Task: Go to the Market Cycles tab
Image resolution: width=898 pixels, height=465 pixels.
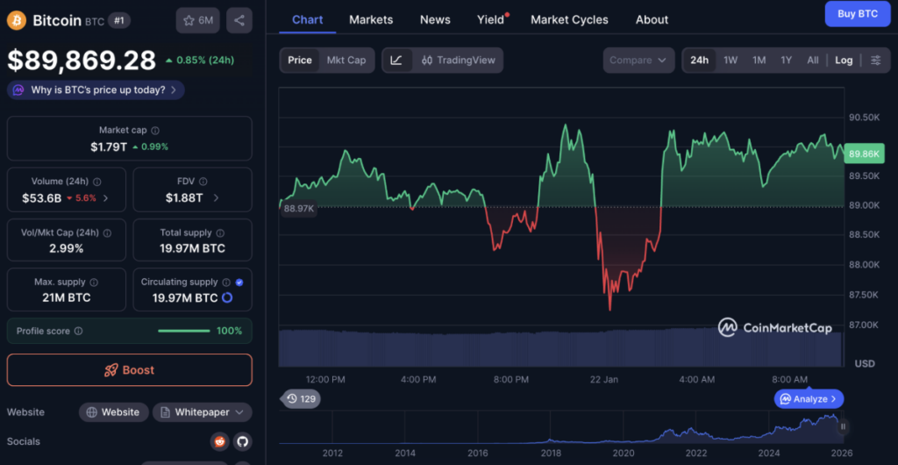Action: tap(569, 19)
